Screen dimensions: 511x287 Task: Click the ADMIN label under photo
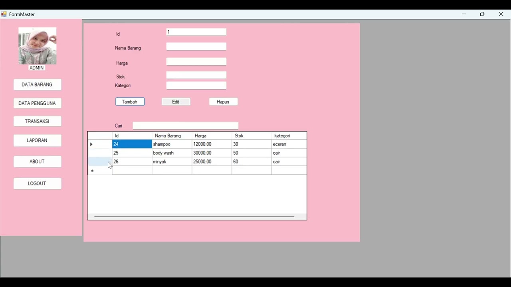[37, 68]
